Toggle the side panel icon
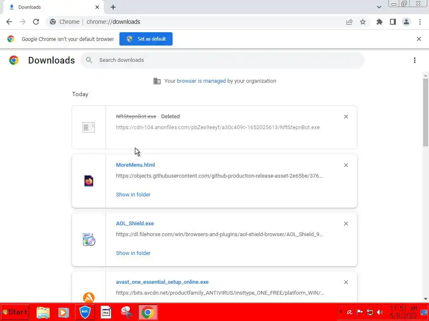The height and width of the screenshot is (321, 429). 393,22
